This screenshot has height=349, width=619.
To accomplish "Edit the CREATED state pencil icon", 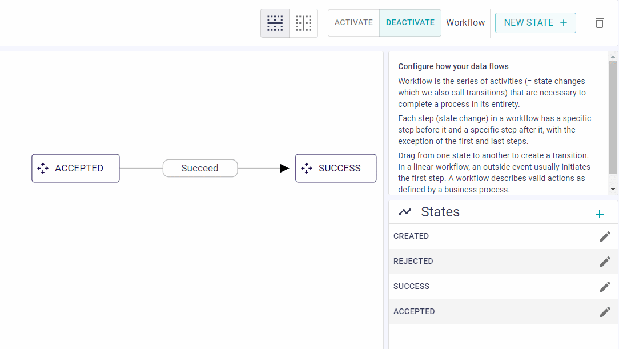I will tap(605, 236).
